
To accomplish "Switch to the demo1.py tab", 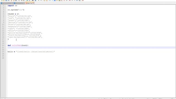I will click(x=29, y=3).
